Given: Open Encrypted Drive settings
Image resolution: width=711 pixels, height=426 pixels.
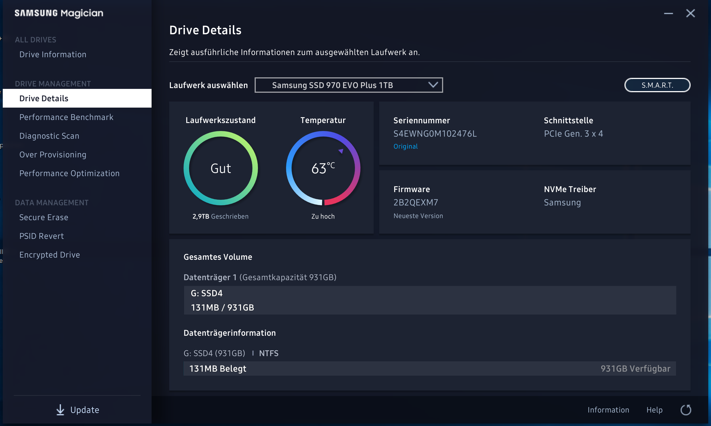Looking at the screenshot, I should [50, 255].
